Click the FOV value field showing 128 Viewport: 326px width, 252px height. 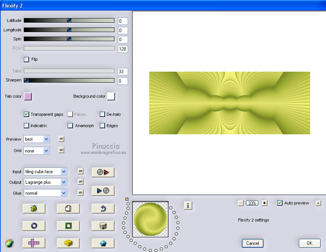click(x=123, y=49)
